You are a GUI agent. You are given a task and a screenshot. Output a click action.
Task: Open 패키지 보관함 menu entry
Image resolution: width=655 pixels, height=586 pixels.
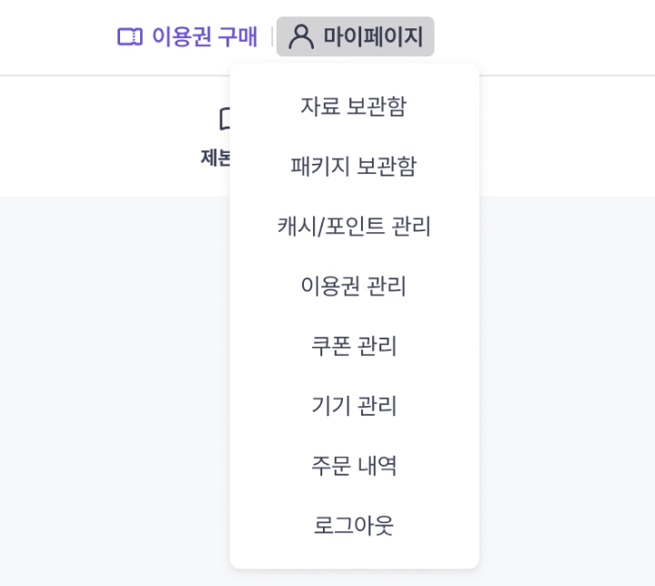tap(354, 167)
